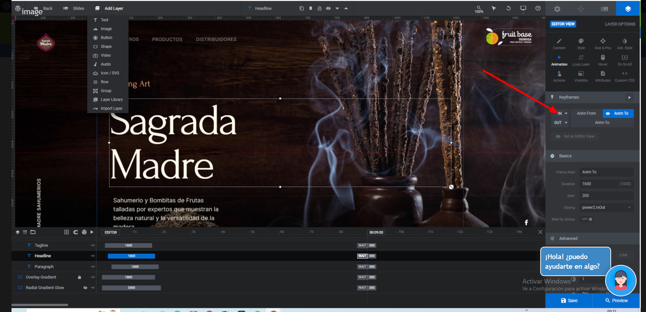The height and width of the screenshot is (312, 646).
Task: Select the OUT Anim To keyframe
Action: (x=602, y=122)
